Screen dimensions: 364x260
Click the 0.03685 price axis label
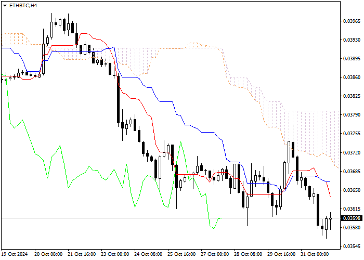click(x=352, y=171)
